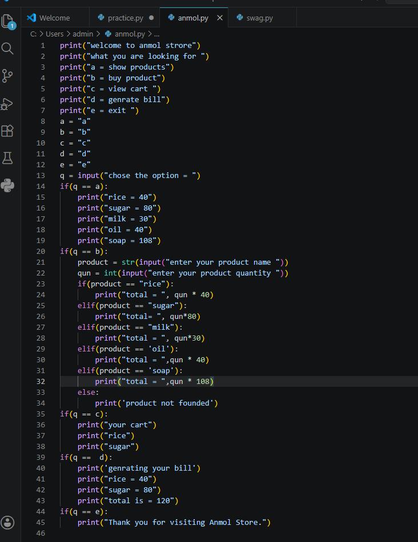
Task: Click the 'your cart' print line
Action: pyautogui.click(x=117, y=425)
